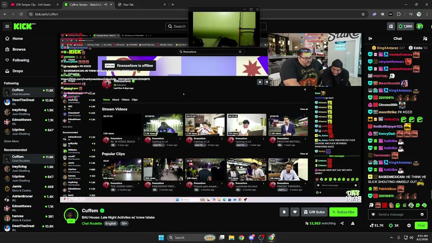This screenshot has width=432, height=243.
Task: Open the Kick sidebar hamburger menu
Action: pyautogui.click(x=7, y=26)
